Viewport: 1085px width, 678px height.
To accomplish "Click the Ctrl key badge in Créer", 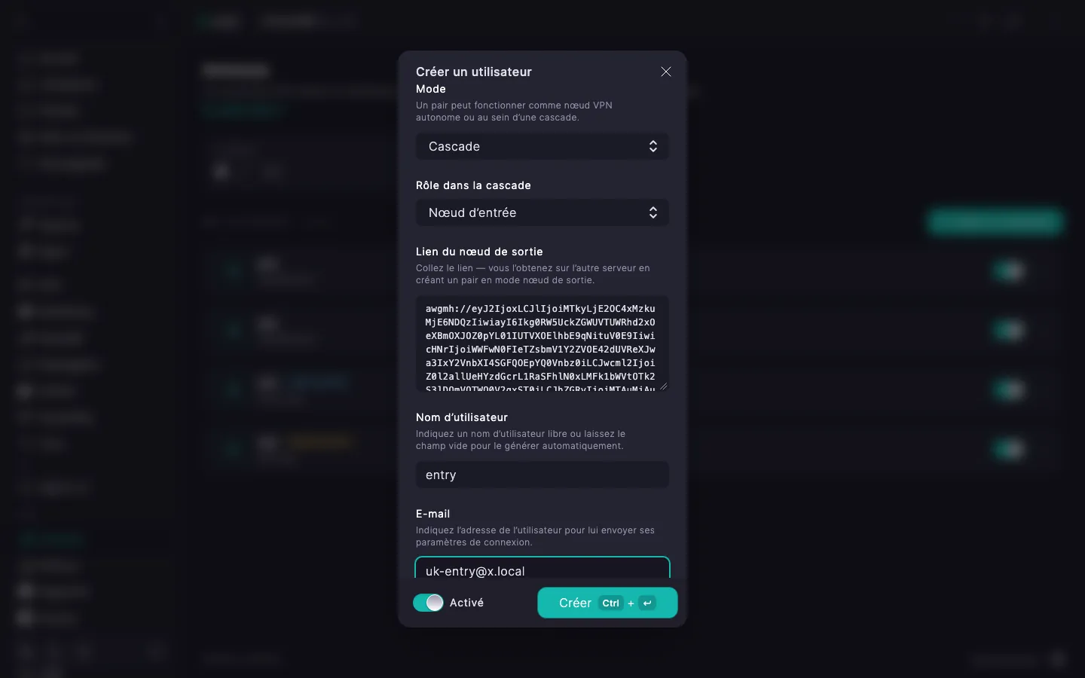I will coord(611,603).
